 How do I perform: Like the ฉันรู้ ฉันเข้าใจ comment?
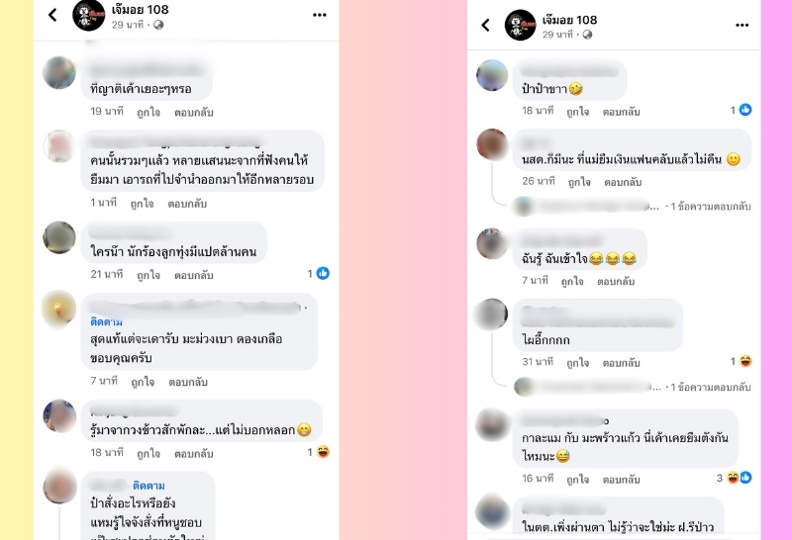pos(572,281)
